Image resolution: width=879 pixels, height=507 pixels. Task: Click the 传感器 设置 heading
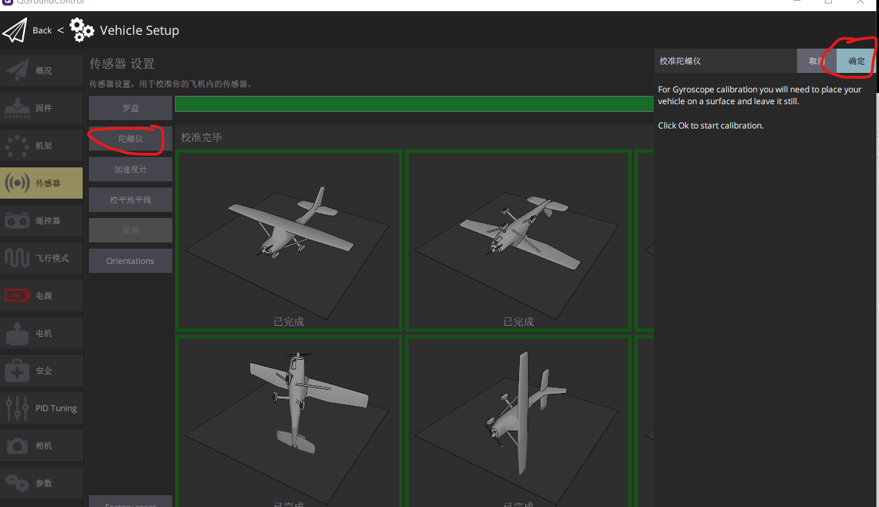122,64
